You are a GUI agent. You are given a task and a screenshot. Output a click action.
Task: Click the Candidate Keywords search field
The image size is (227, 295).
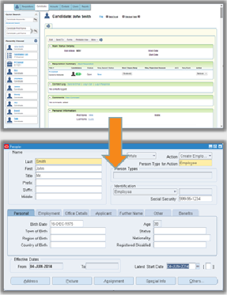(x=19, y=19)
